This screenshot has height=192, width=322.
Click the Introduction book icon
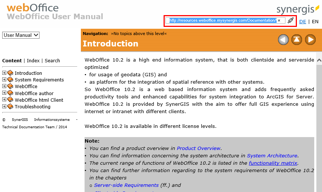(x=10, y=73)
